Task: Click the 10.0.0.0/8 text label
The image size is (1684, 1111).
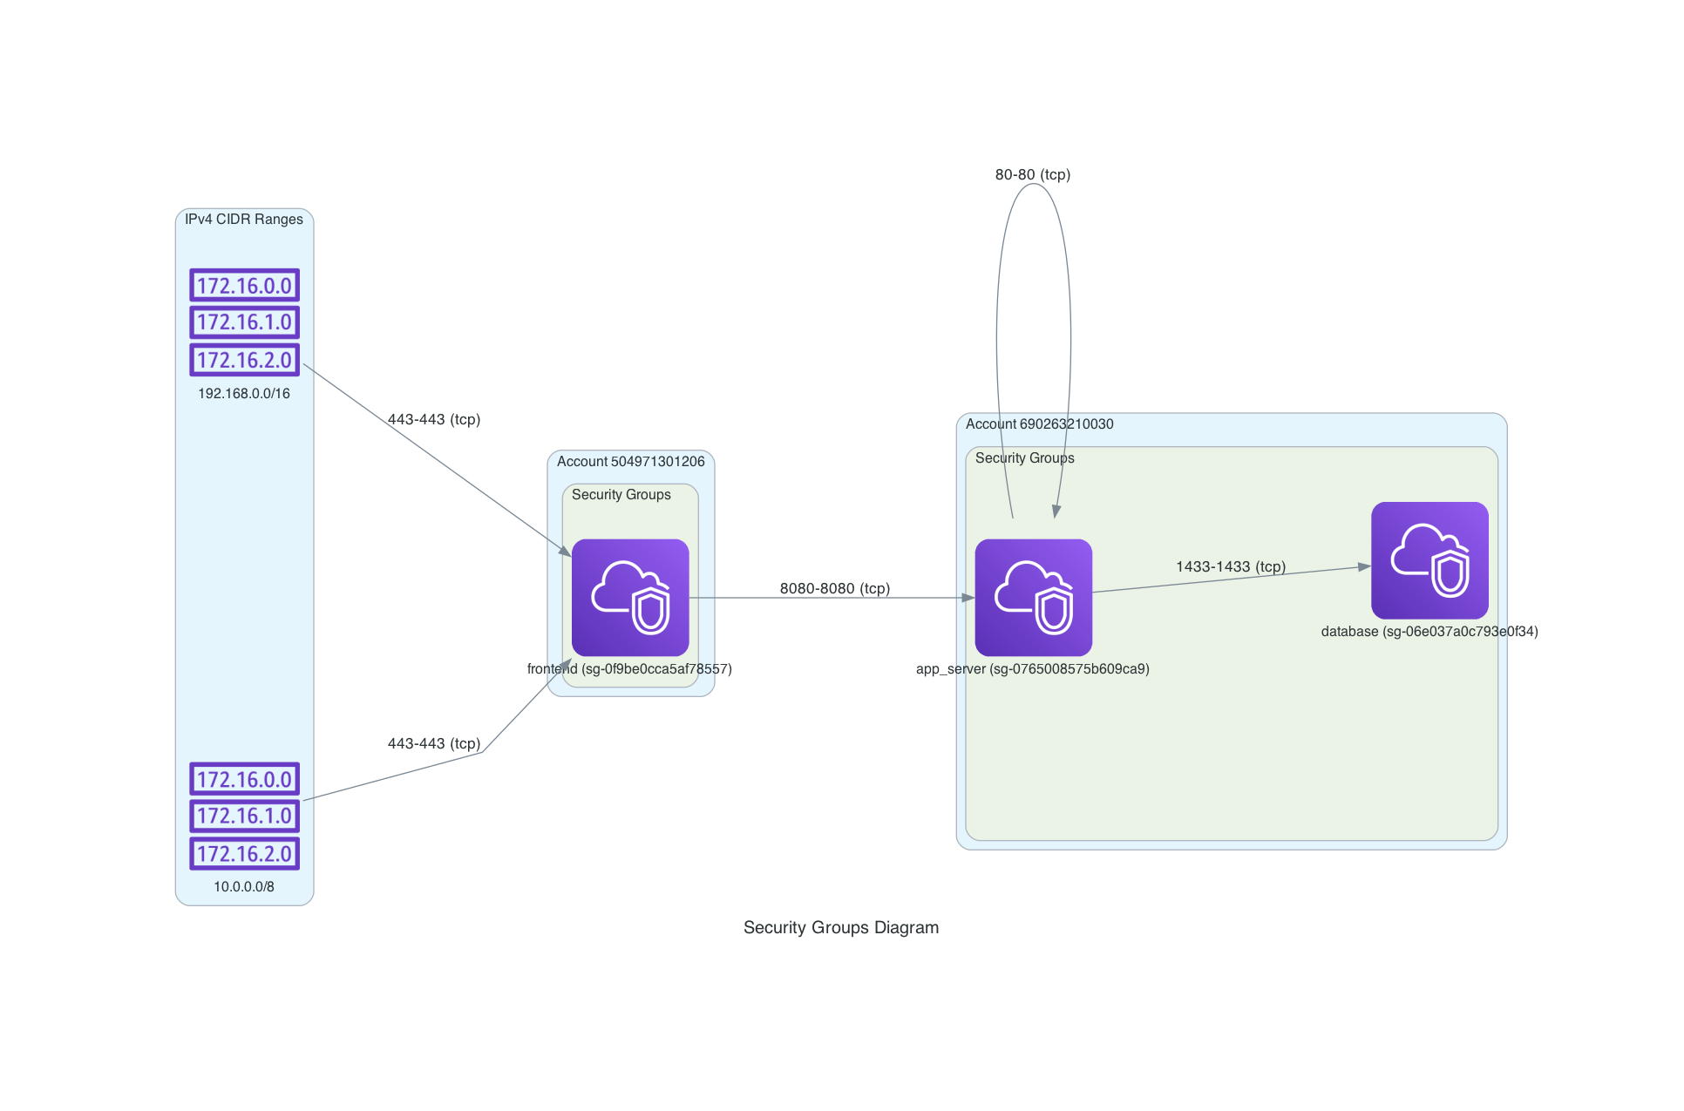Action: pyautogui.click(x=244, y=887)
